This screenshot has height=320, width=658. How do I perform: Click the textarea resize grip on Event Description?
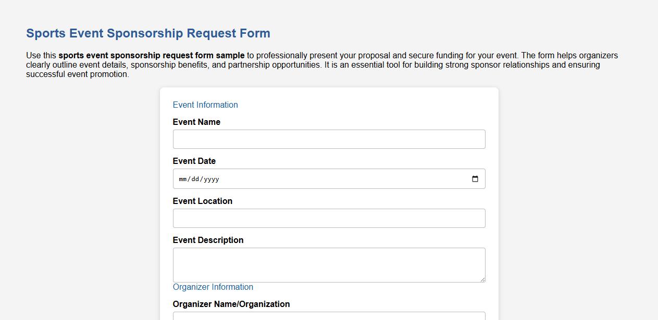point(482,279)
